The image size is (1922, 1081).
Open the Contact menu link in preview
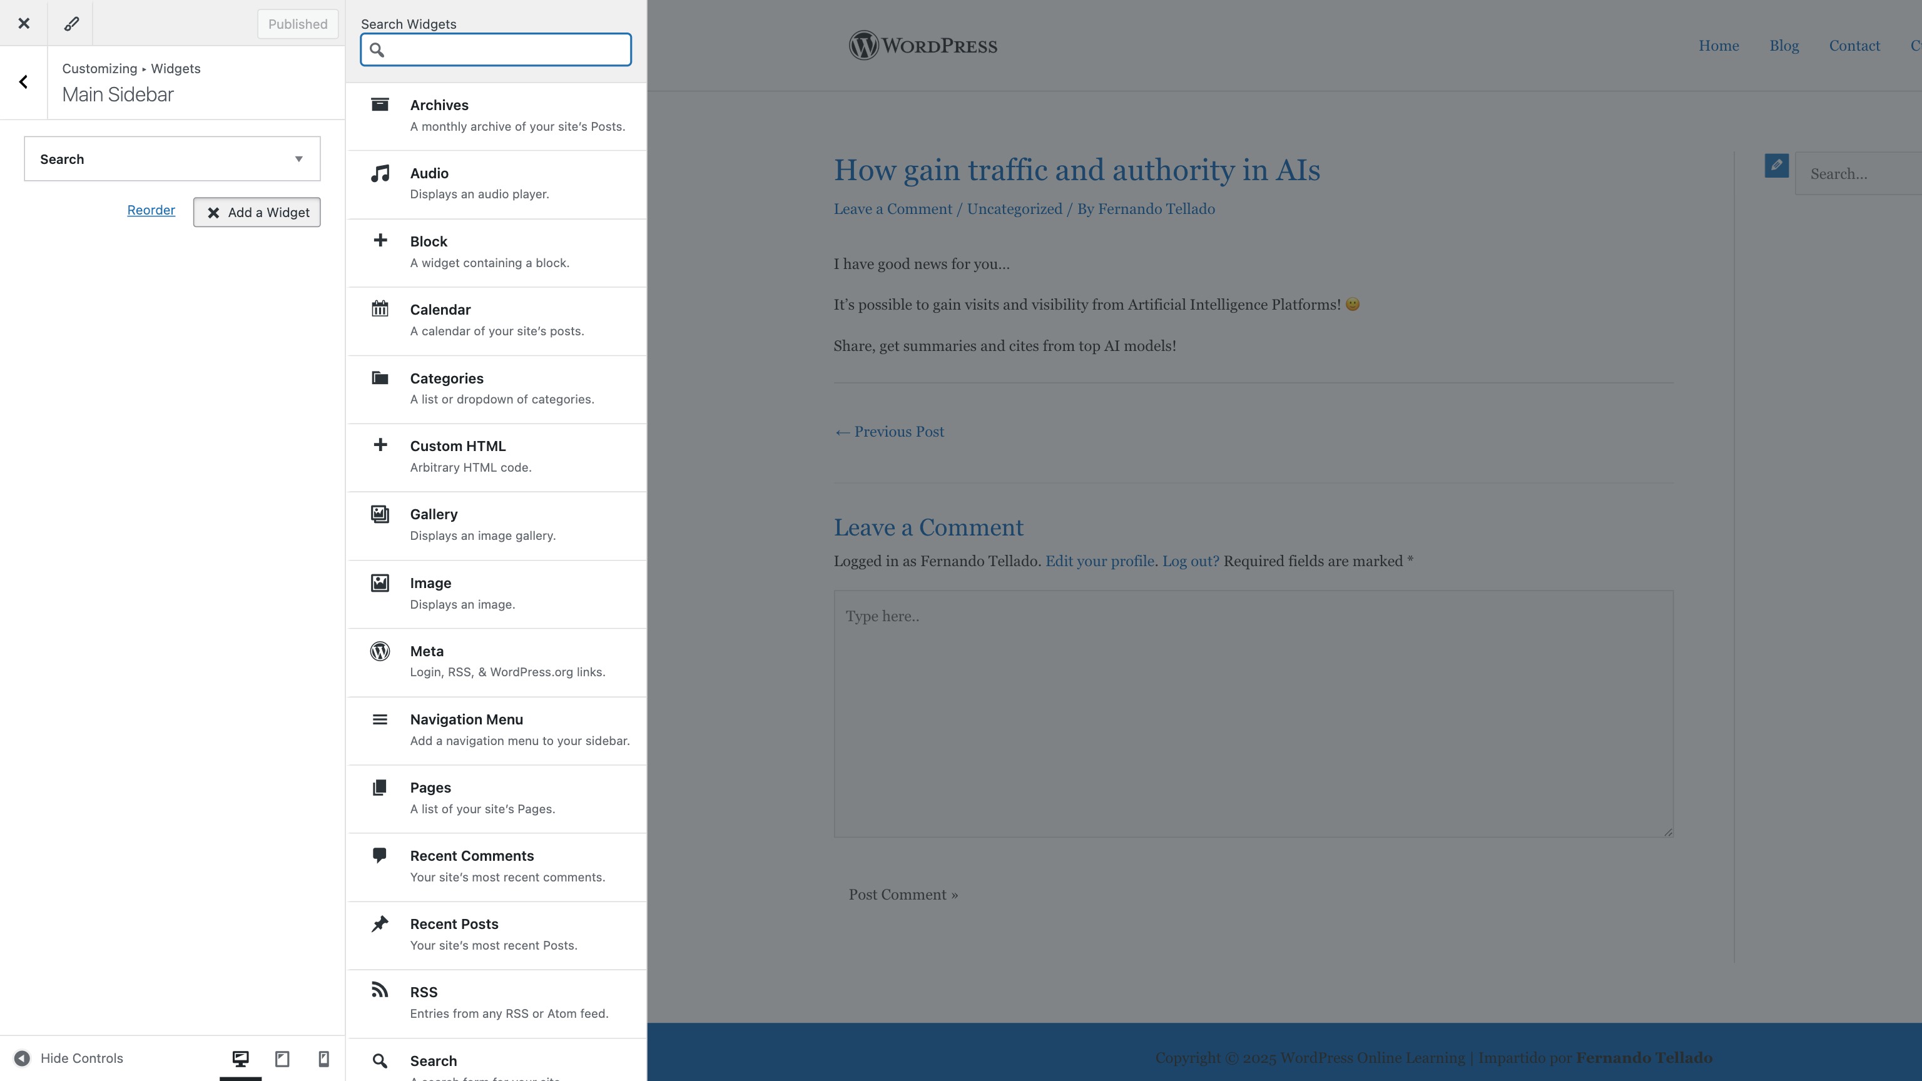pyautogui.click(x=1854, y=46)
